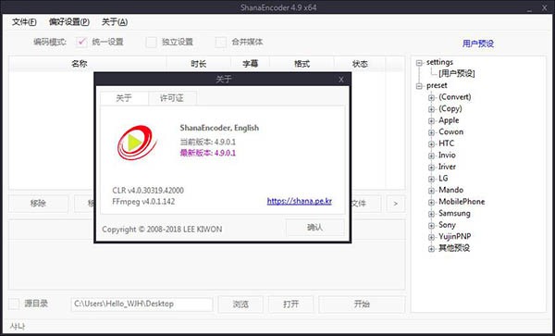Image resolution: width=555 pixels, height=336 pixels.
Task: Expand the Sony preset node
Action: [x=431, y=226]
